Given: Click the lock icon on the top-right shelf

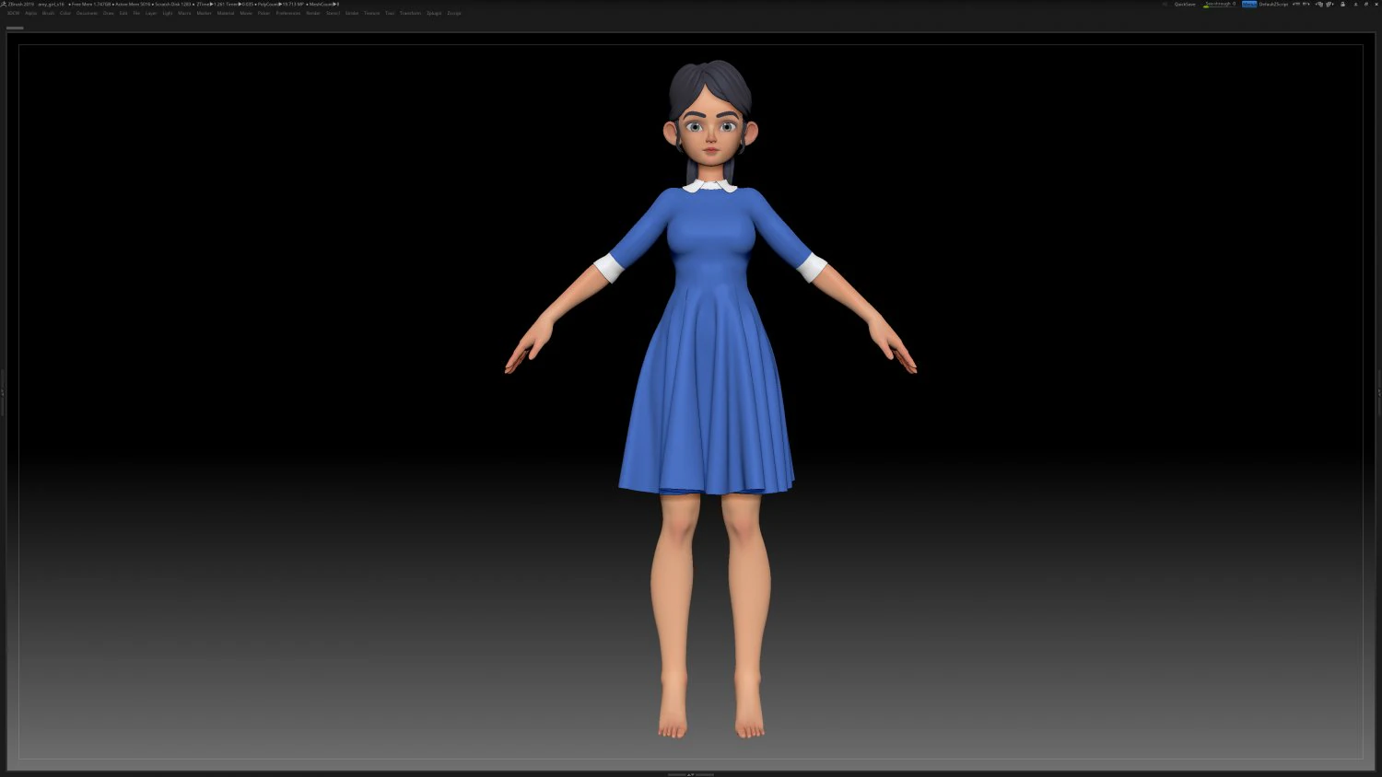Looking at the screenshot, I should pos(1343,4).
